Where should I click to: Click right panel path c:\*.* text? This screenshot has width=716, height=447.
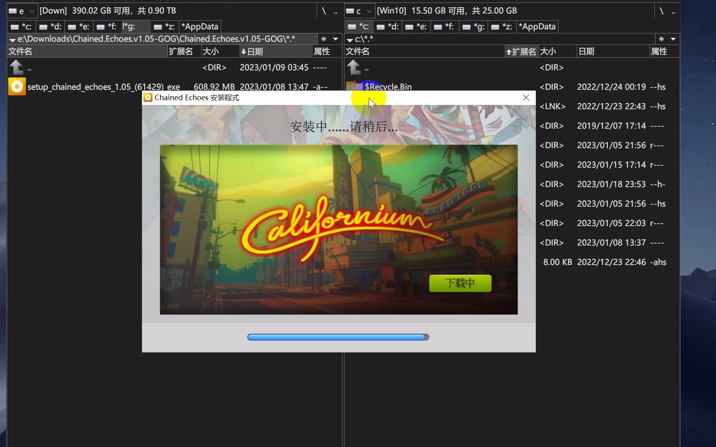pos(364,39)
